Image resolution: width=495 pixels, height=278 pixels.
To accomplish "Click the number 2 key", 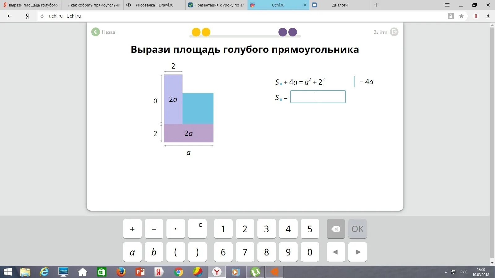I will point(245,229).
